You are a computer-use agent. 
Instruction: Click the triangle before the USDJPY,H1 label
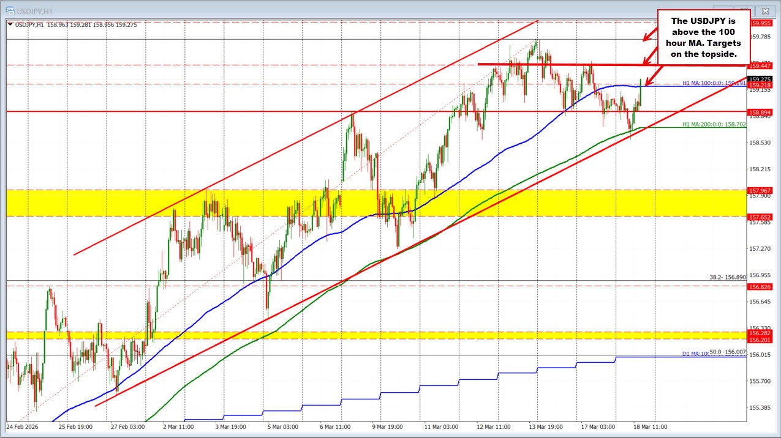(x=10, y=24)
